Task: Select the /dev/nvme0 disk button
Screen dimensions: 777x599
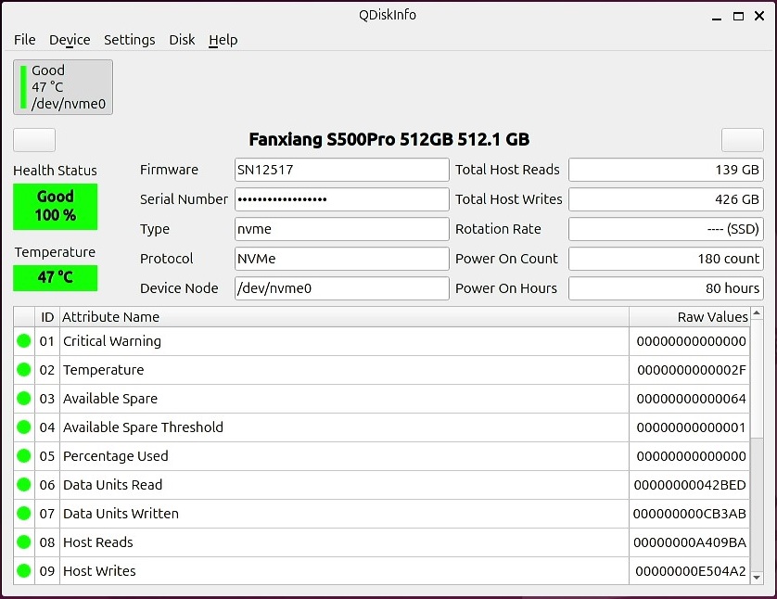Action: [63, 87]
